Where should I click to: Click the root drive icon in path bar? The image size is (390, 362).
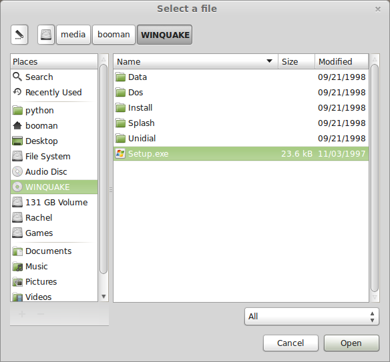tap(46, 35)
